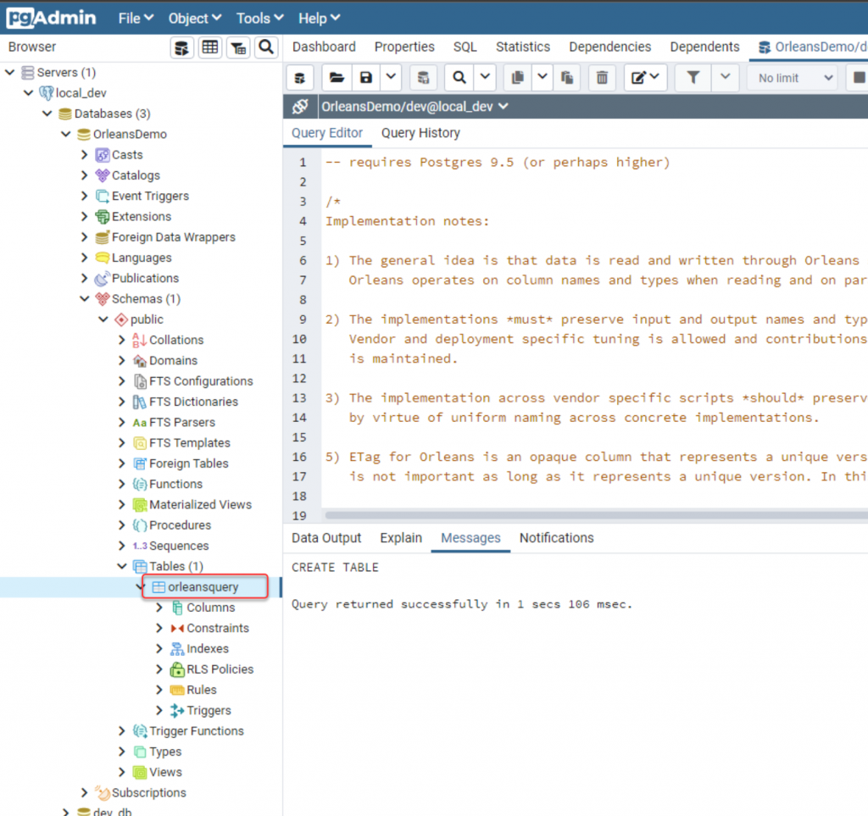Click the Delete trash icon in toolbar

click(x=603, y=78)
